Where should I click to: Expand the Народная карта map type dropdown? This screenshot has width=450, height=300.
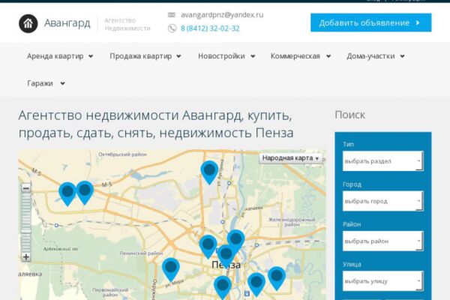click(291, 158)
